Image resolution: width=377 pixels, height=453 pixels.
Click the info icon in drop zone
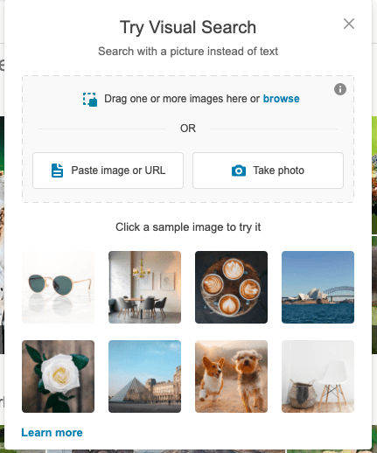(340, 89)
